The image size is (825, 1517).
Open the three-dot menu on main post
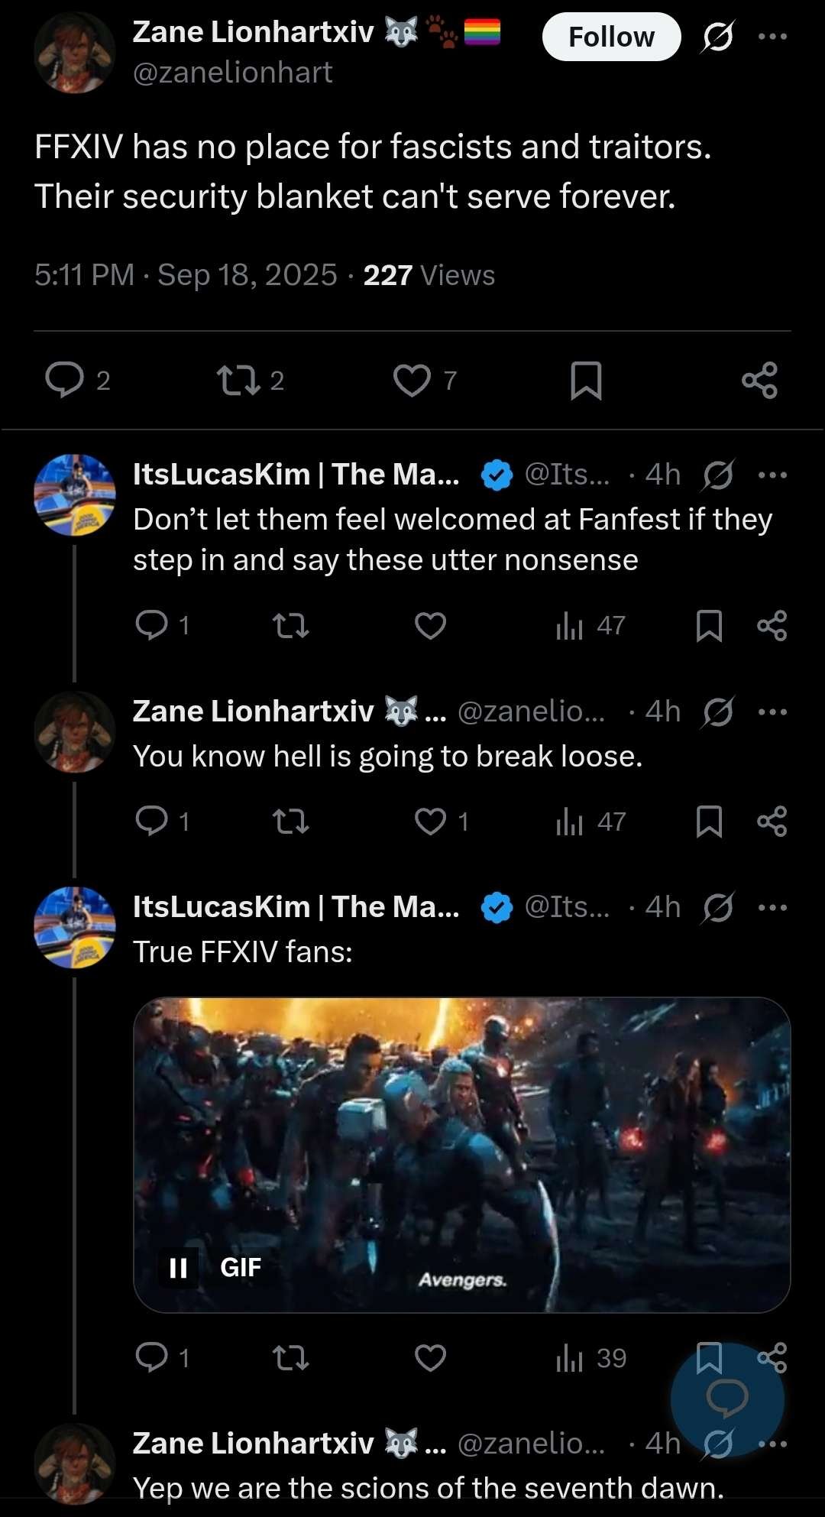[772, 37]
